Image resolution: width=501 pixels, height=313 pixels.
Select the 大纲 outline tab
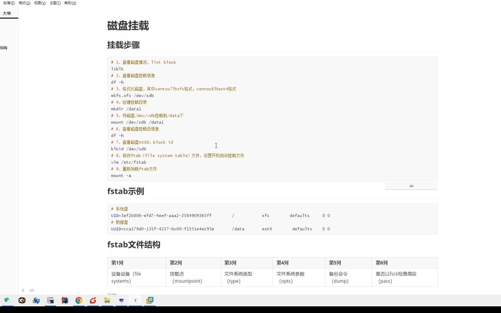point(7,13)
